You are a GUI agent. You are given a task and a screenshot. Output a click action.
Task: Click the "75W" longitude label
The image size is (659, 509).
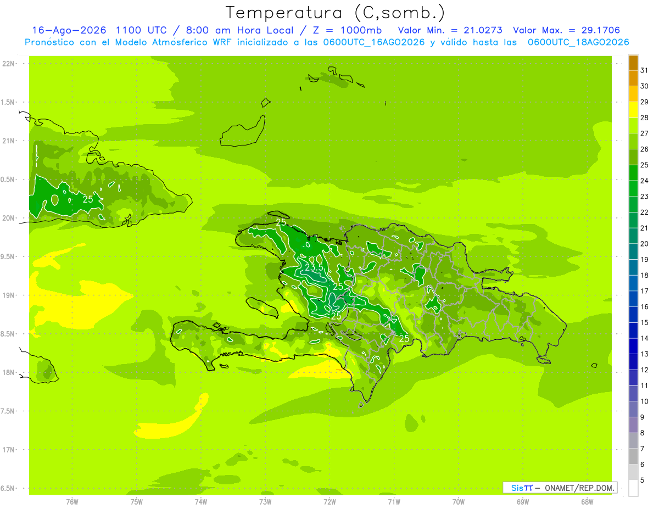pyautogui.click(x=136, y=502)
